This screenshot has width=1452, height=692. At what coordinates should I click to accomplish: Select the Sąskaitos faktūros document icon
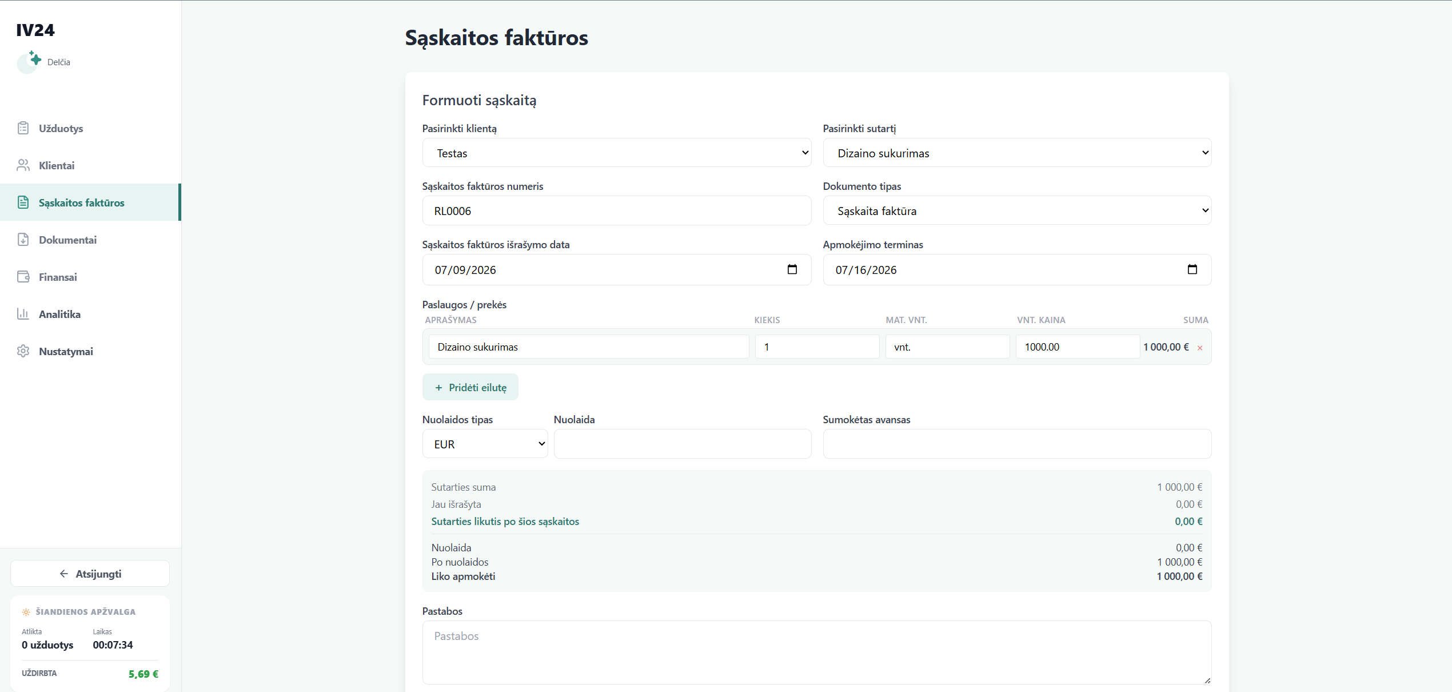pos(23,202)
